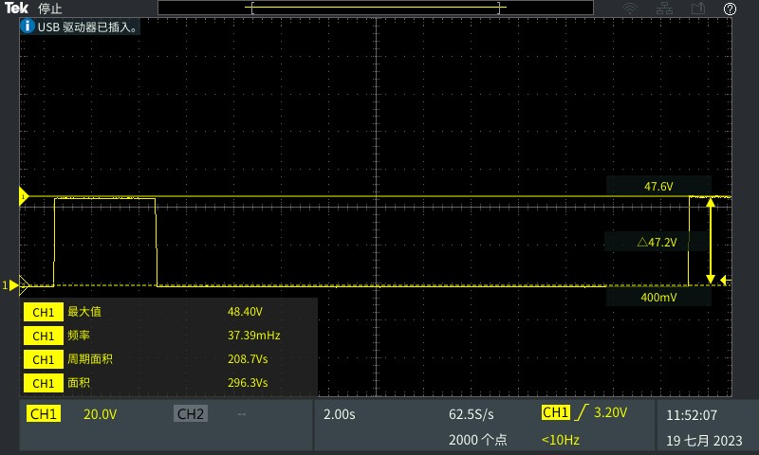This screenshot has width=759, height=455.
Task: Open the 2.00s horizontal timebase setting
Action: coord(340,414)
